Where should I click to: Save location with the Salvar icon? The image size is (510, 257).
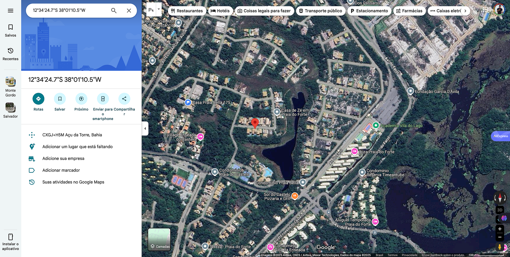coord(60,99)
